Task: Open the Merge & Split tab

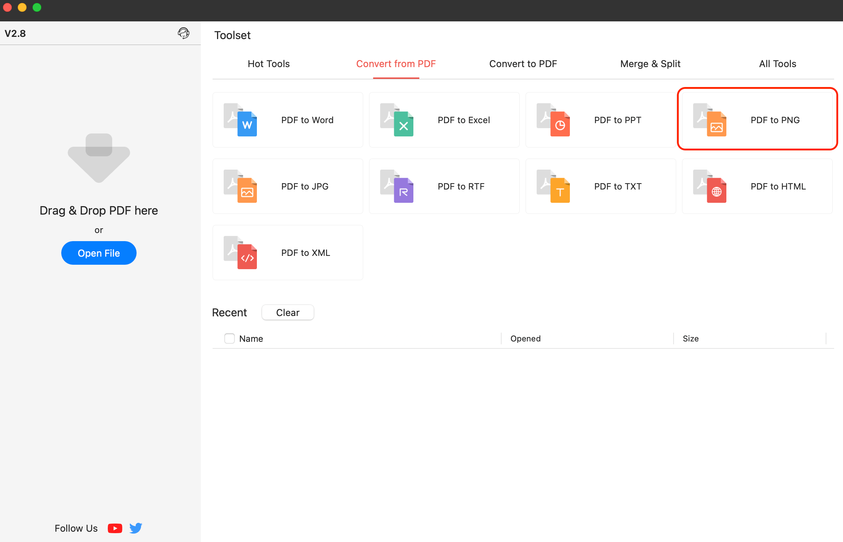Action: pyautogui.click(x=650, y=63)
